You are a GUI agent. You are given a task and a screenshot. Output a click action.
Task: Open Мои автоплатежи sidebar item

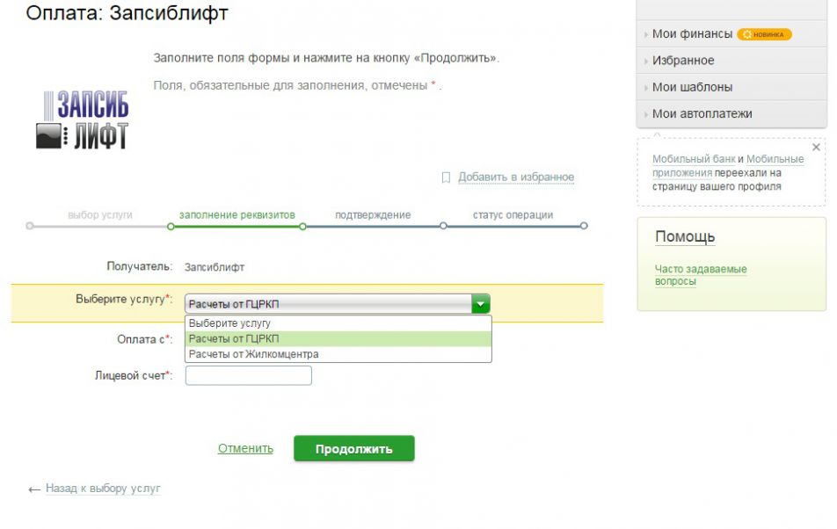click(702, 113)
